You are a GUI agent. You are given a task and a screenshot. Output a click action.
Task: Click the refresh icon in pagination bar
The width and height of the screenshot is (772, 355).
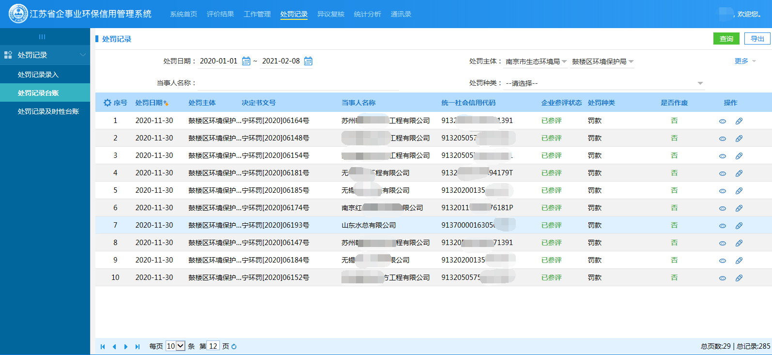[234, 346]
